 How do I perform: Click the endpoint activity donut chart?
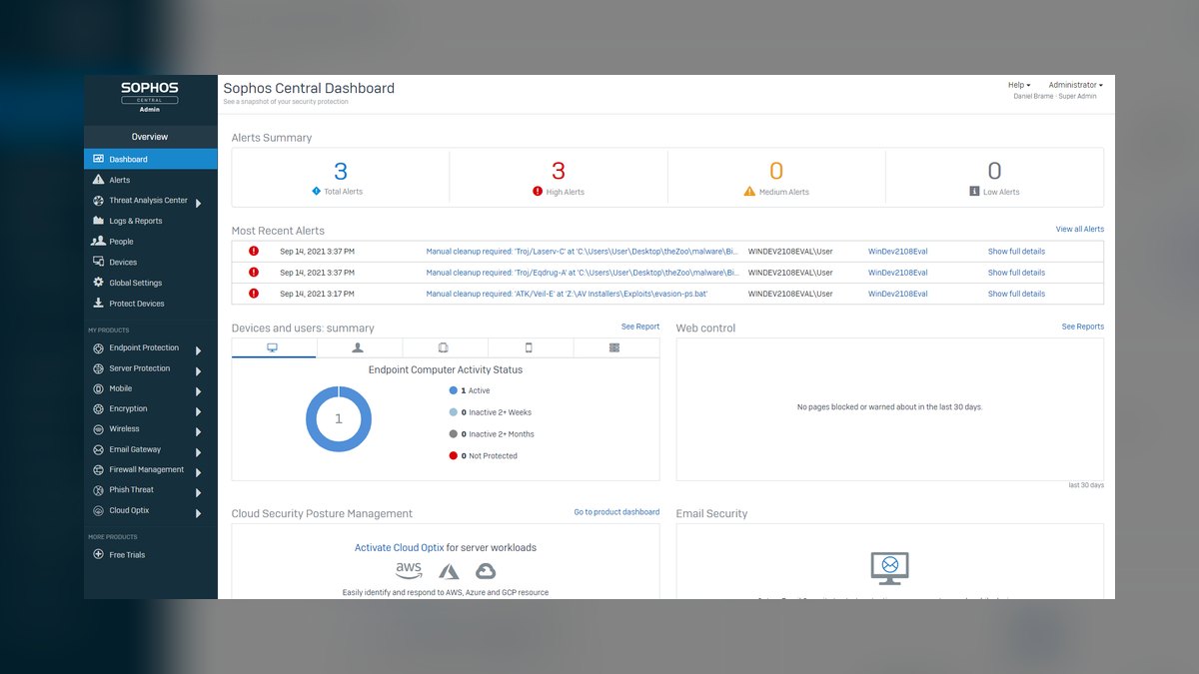tap(338, 419)
